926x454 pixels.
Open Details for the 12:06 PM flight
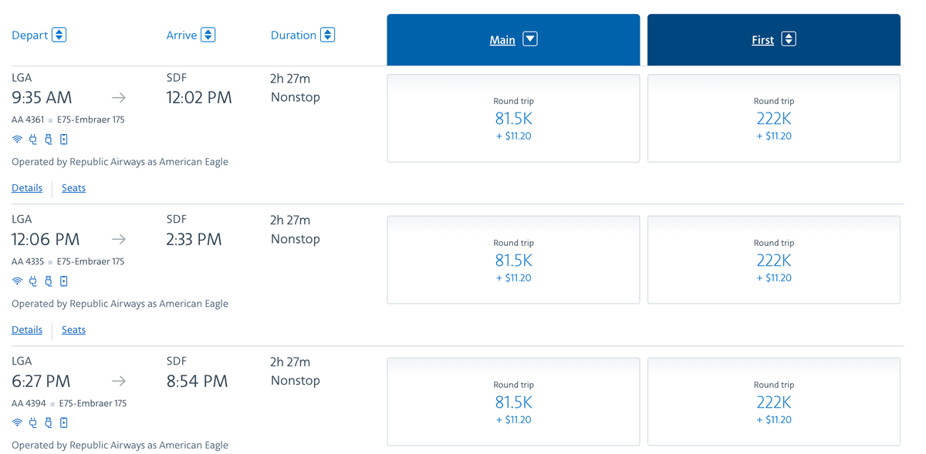(27, 330)
